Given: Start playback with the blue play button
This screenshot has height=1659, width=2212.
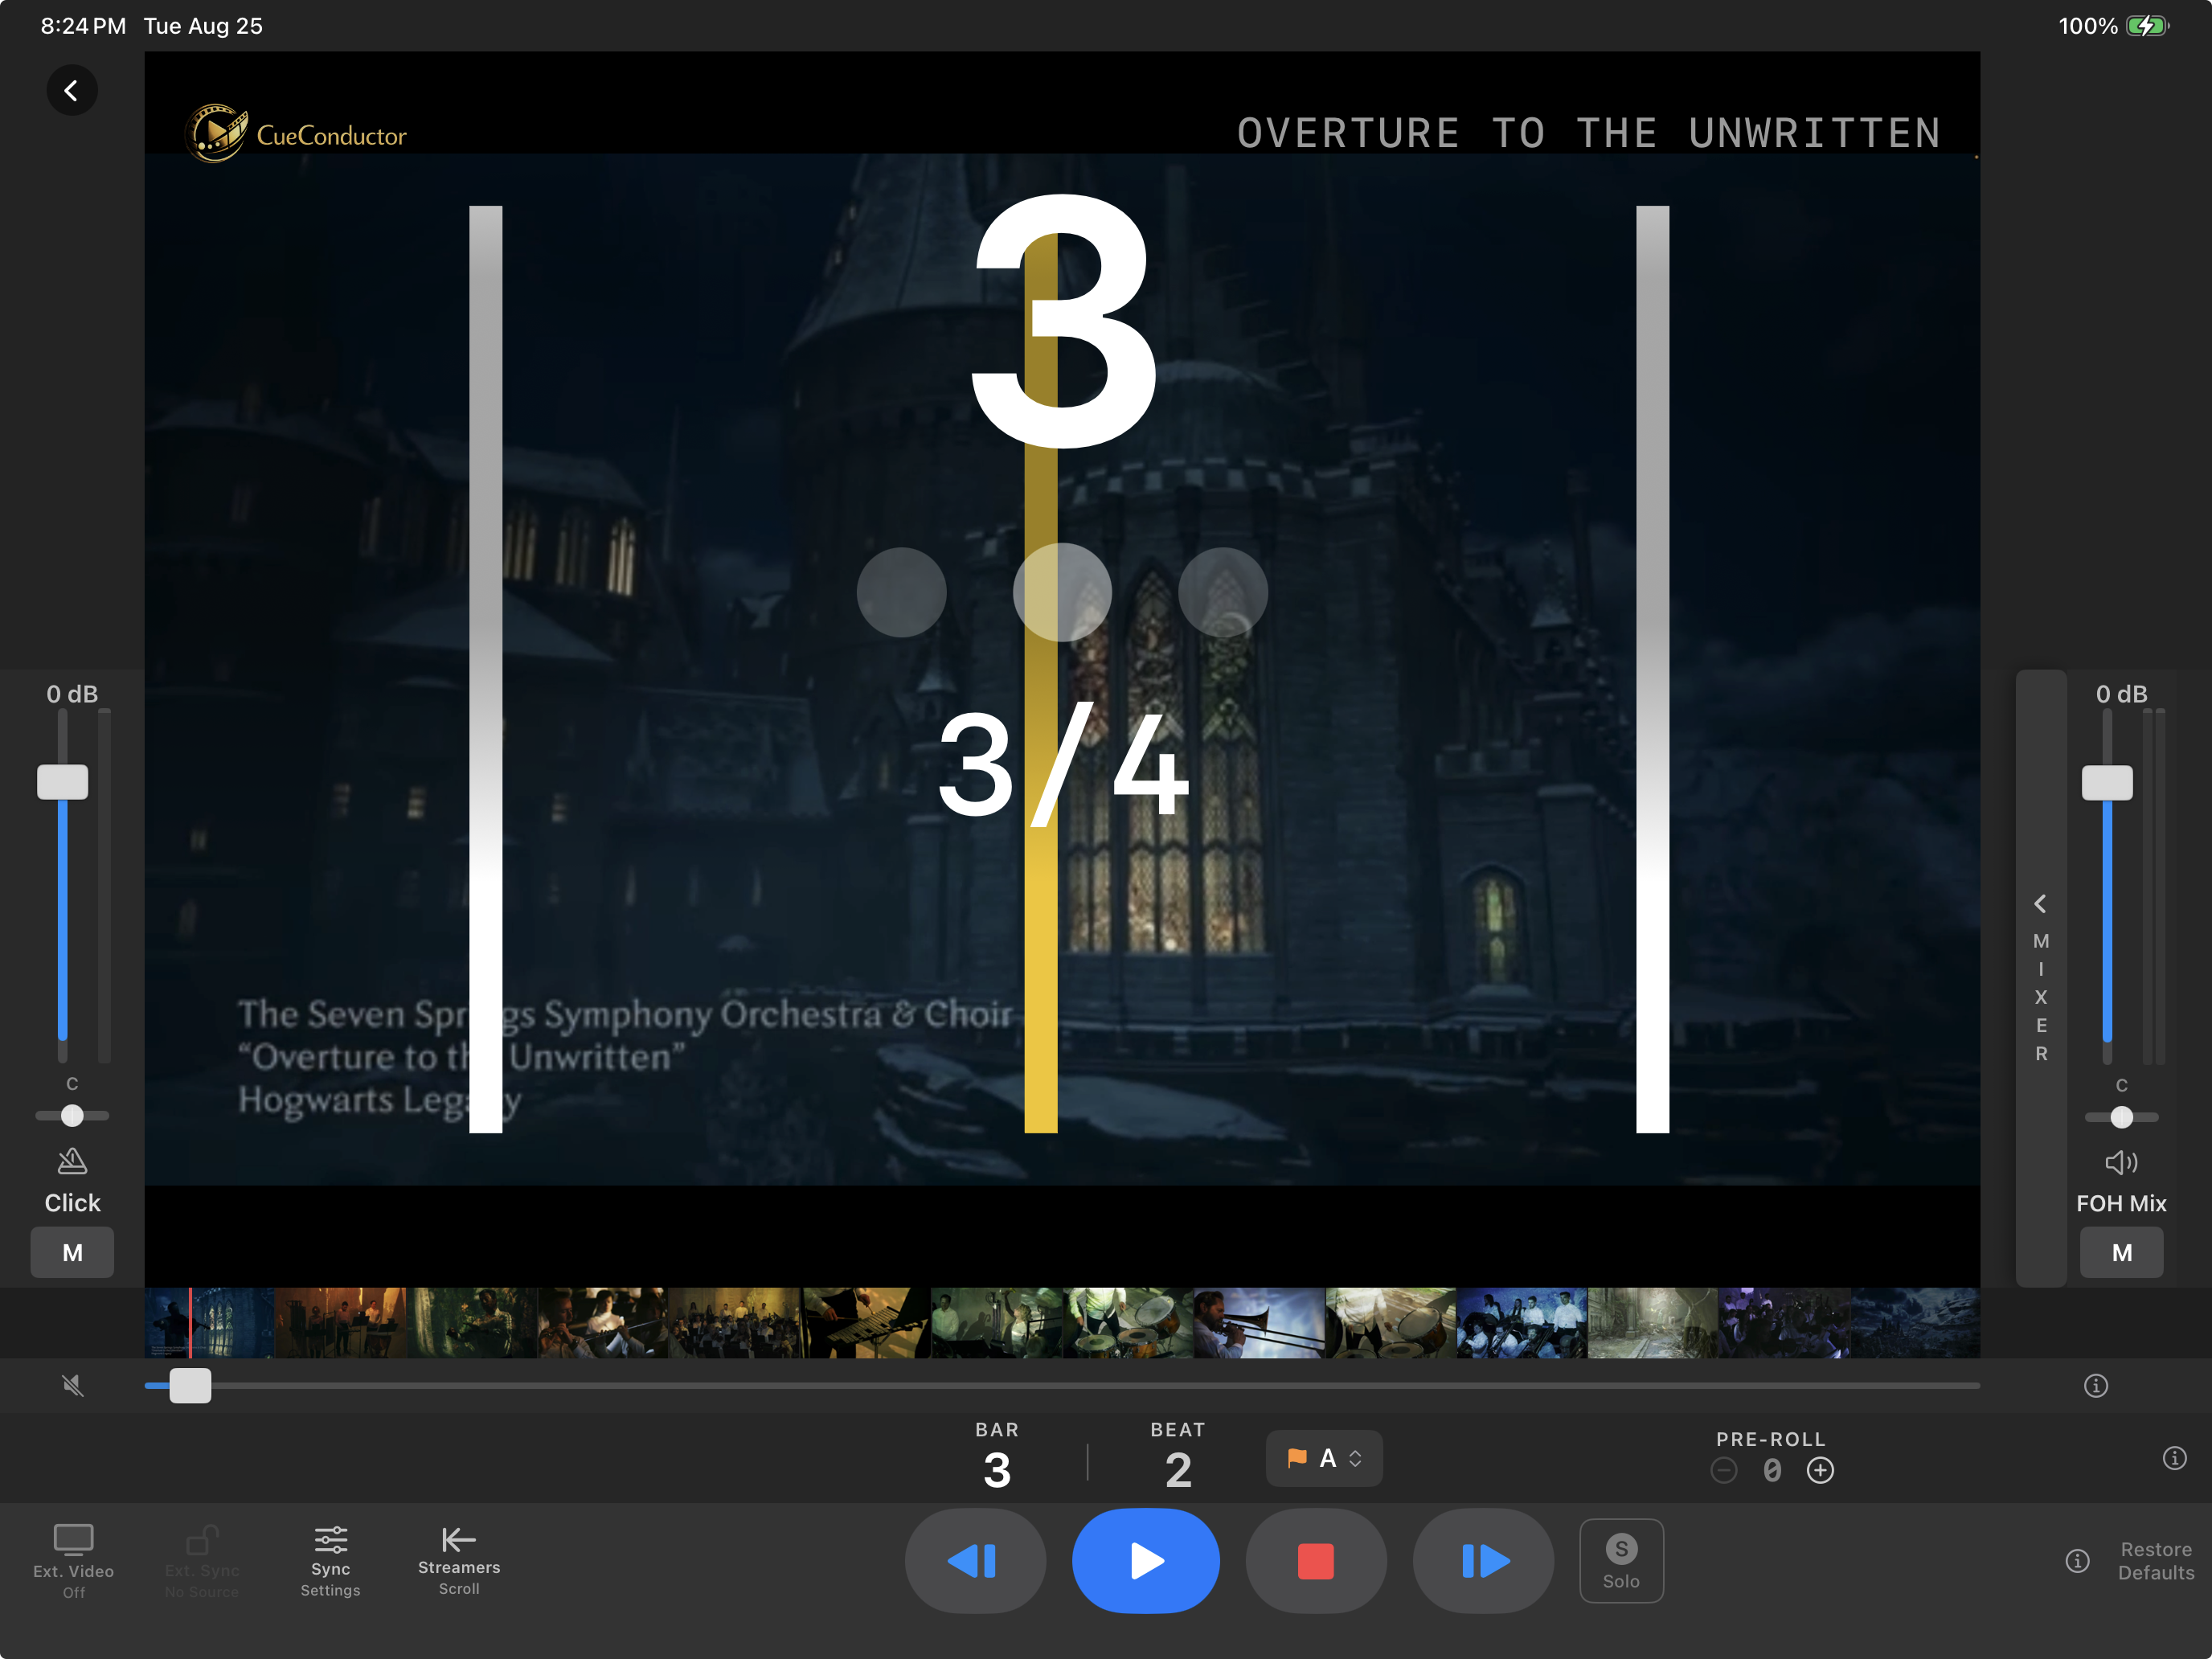Looking at the screenshot, I should click(x=1145, y=1560).
